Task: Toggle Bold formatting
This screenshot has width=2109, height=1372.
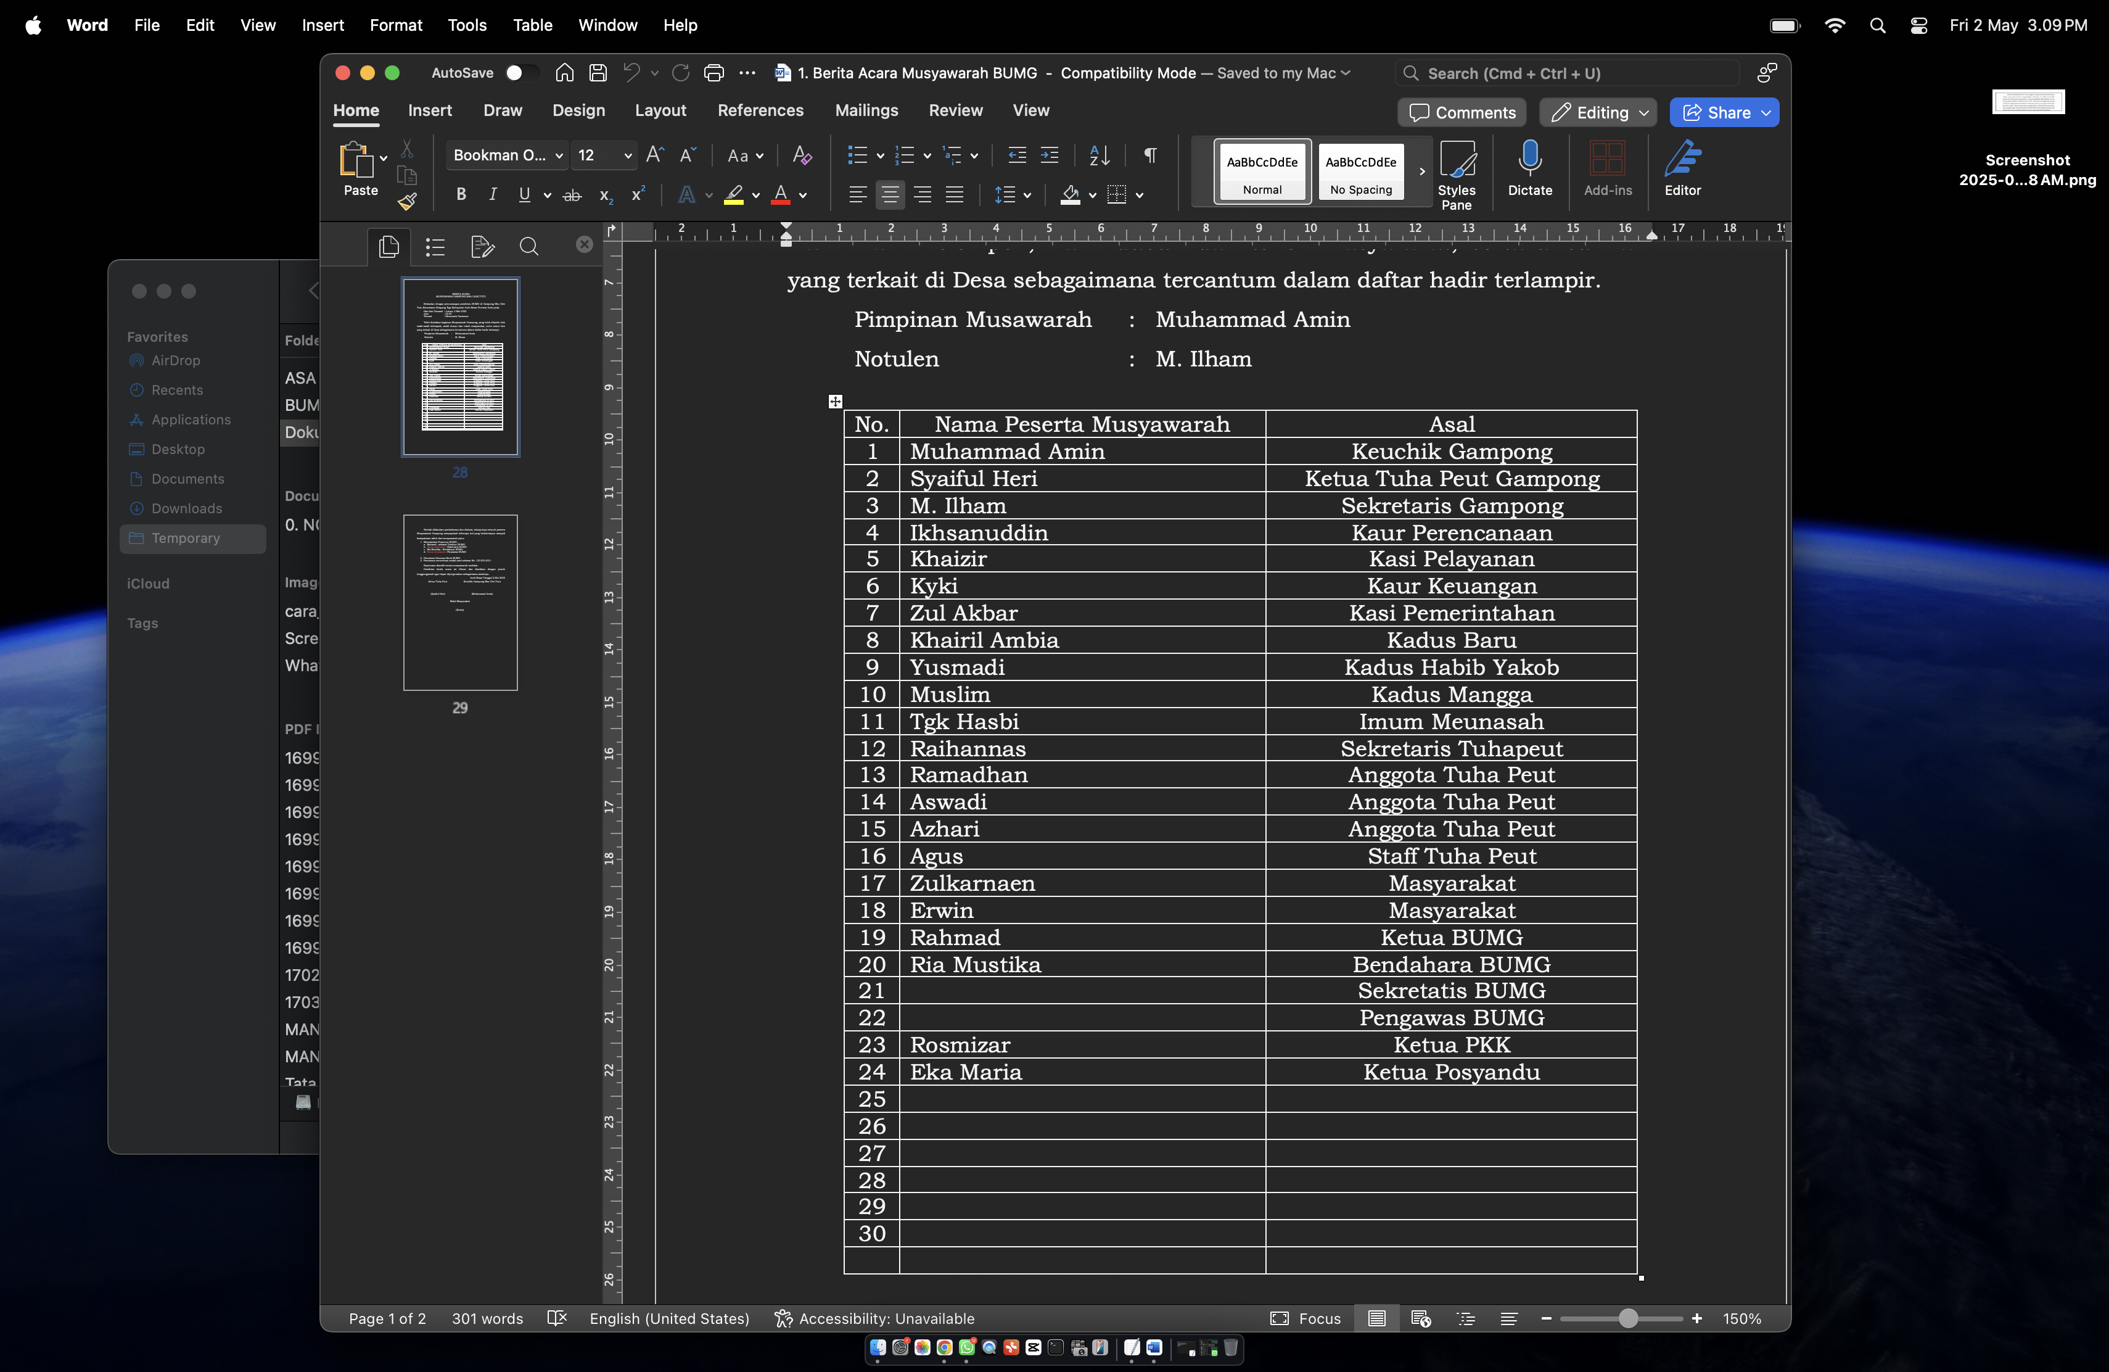Action: point(461,195)
